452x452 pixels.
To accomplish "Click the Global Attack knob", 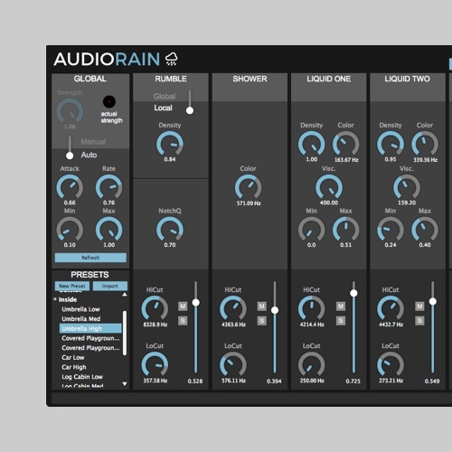I will click(x=70, y=187).
